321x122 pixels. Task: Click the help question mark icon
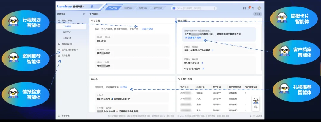[253, 8]
